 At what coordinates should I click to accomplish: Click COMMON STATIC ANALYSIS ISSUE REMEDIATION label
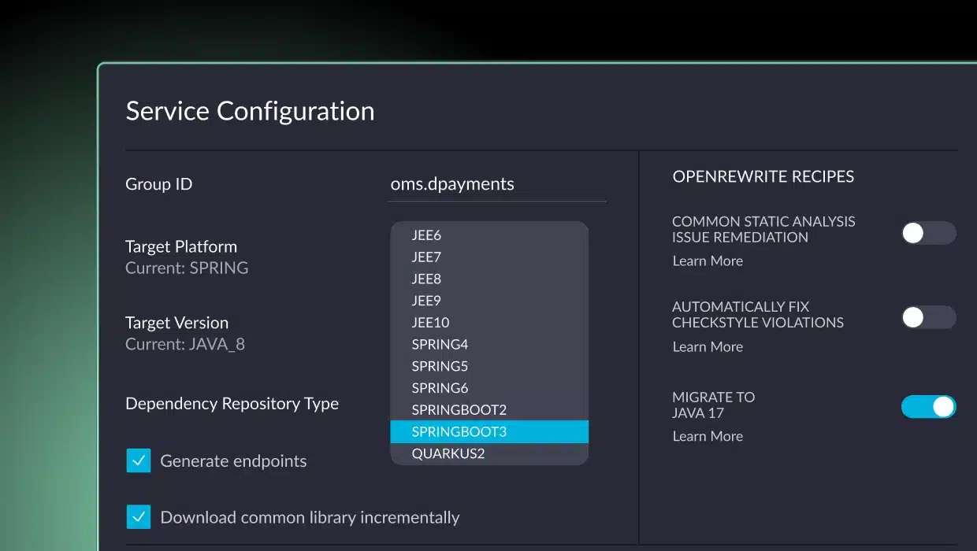pos(763,229)
